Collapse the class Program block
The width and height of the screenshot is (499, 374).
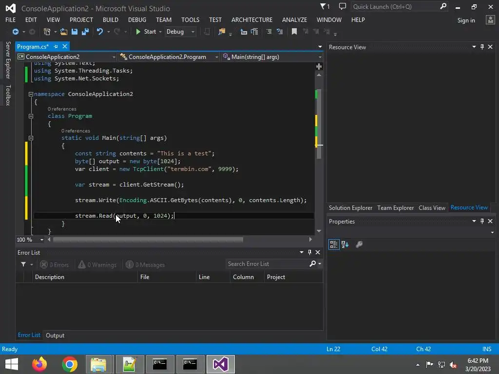click(x=31, y=116)
